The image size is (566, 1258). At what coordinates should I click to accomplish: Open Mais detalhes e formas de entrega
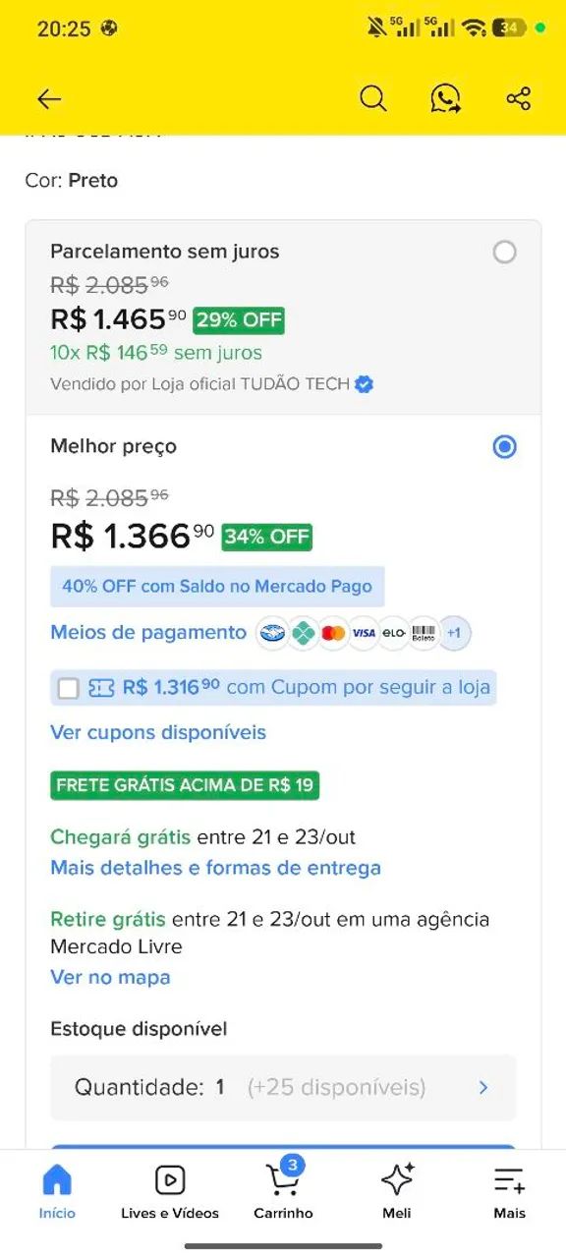tap(215, 868)
